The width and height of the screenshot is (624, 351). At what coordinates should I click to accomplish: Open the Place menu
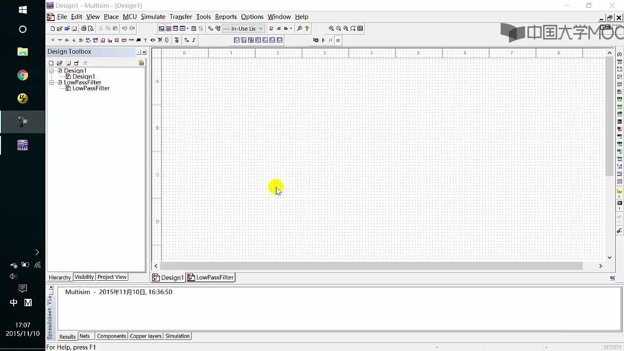[x=111, y=17]
